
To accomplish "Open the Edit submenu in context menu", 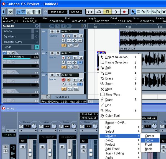I will click(120, 127).
